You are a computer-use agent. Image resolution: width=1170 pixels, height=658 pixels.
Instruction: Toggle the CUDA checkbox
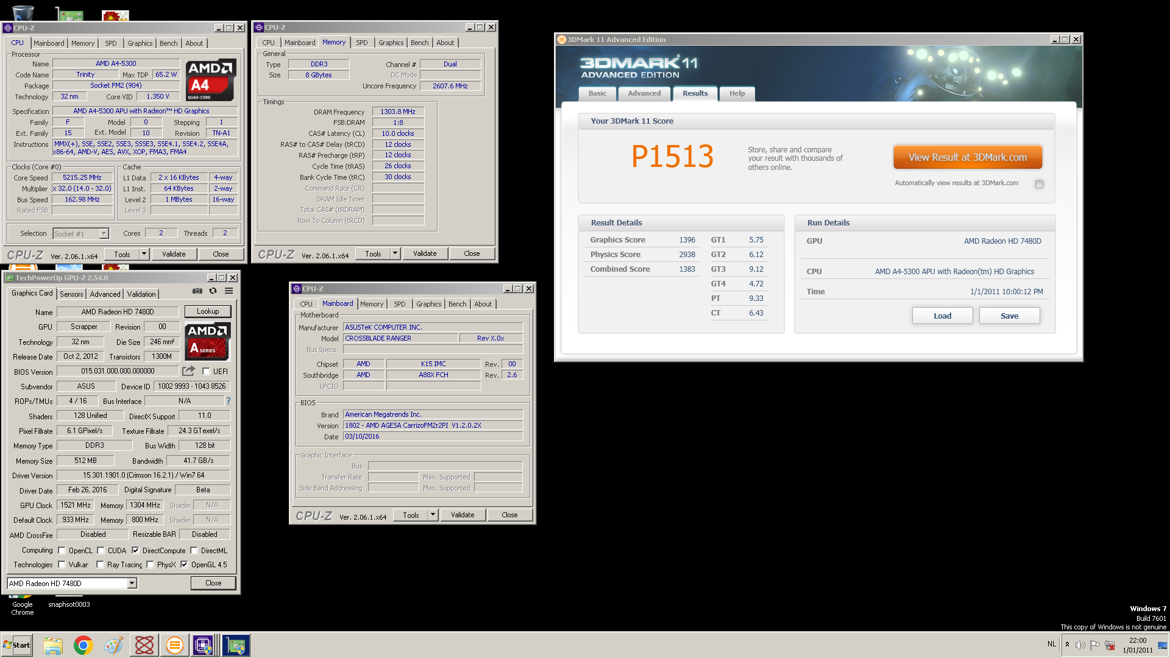click(101, 550)
